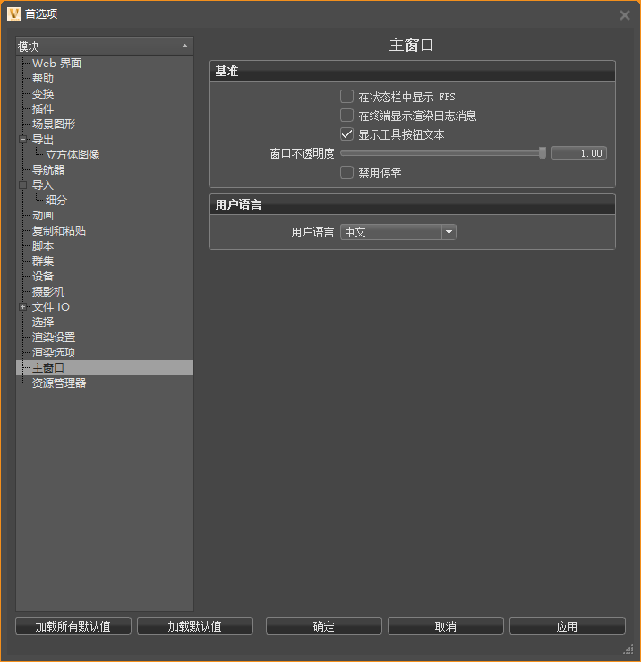This screenshot has width=641, height=662.
Task: Collapse the 用户语言 section header
Action: [x=413, y=204]
